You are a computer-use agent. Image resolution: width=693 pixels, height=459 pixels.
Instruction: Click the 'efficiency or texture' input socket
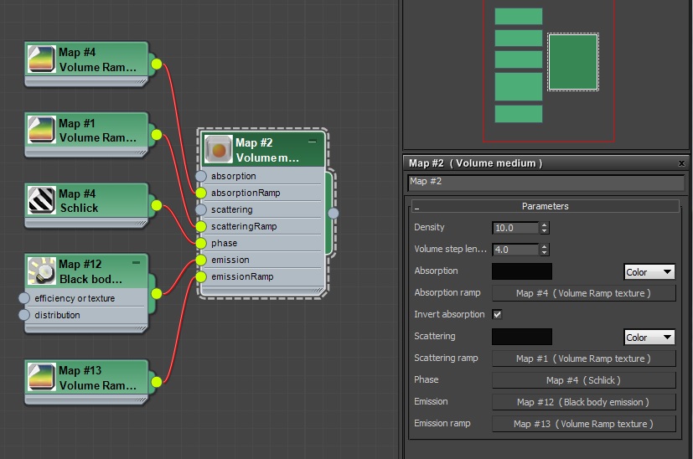[24, 298]
